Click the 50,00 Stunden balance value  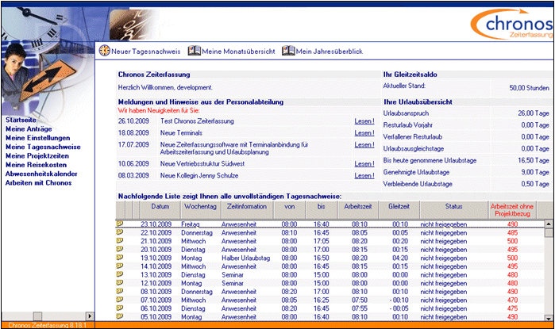click(529, 88)
